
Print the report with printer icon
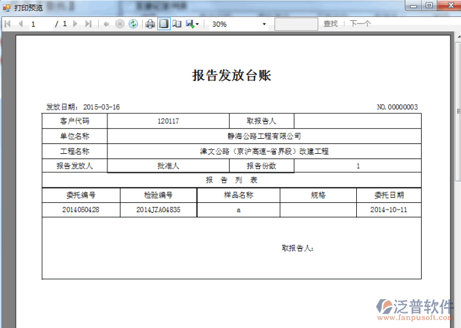click(150, 24)
